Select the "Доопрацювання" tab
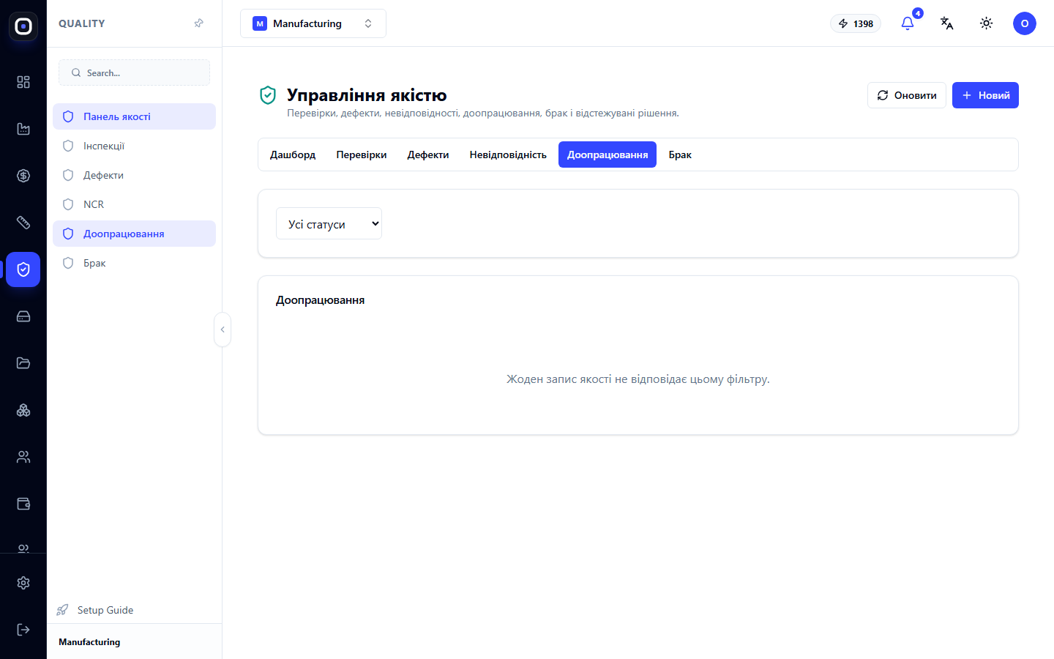The image size is (1054, 659). point(608,154)
